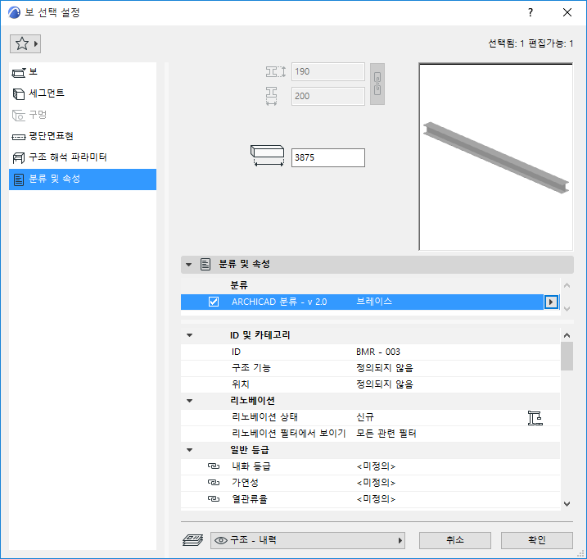This screenshot has width=587, height=559.
Task: Close the 보 선택 설정 dialog
Action: 567,12
